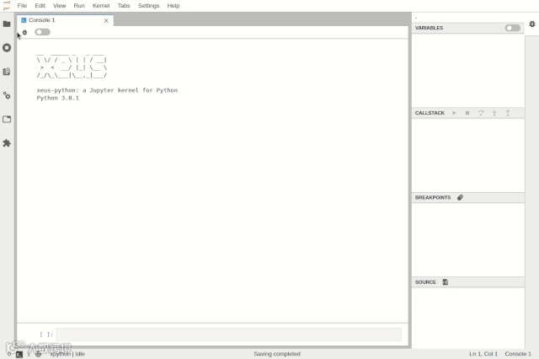Click the SOURCE panel header label
Screen dimensions: 539x359
(x=425, y=282)
